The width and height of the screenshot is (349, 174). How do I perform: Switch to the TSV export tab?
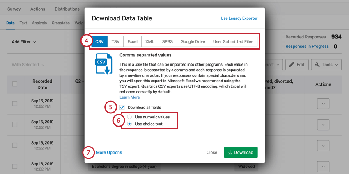115,41
